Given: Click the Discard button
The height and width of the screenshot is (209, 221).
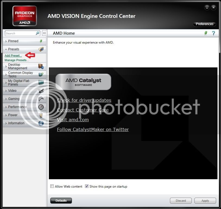Looking at the screenshot, I should click(x=181, y=201).
